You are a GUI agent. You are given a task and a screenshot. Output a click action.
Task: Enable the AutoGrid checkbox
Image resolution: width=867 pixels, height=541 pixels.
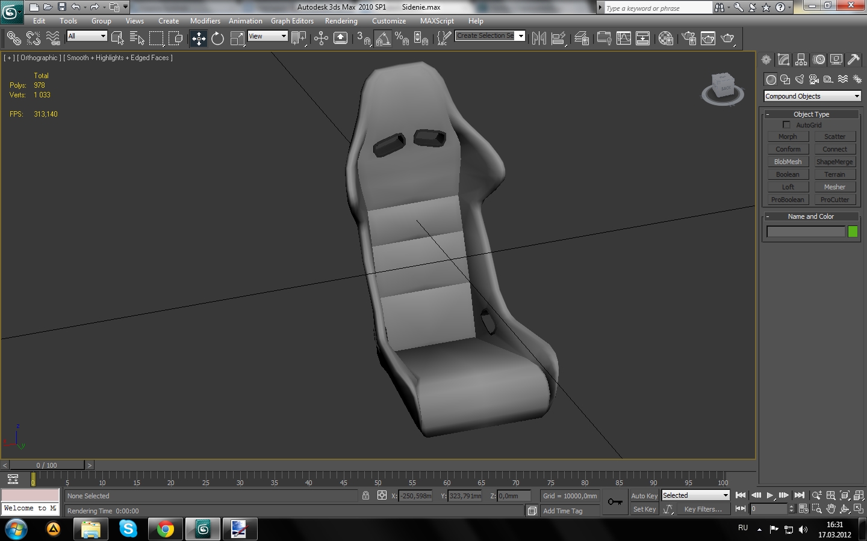(x=786, y=125)
